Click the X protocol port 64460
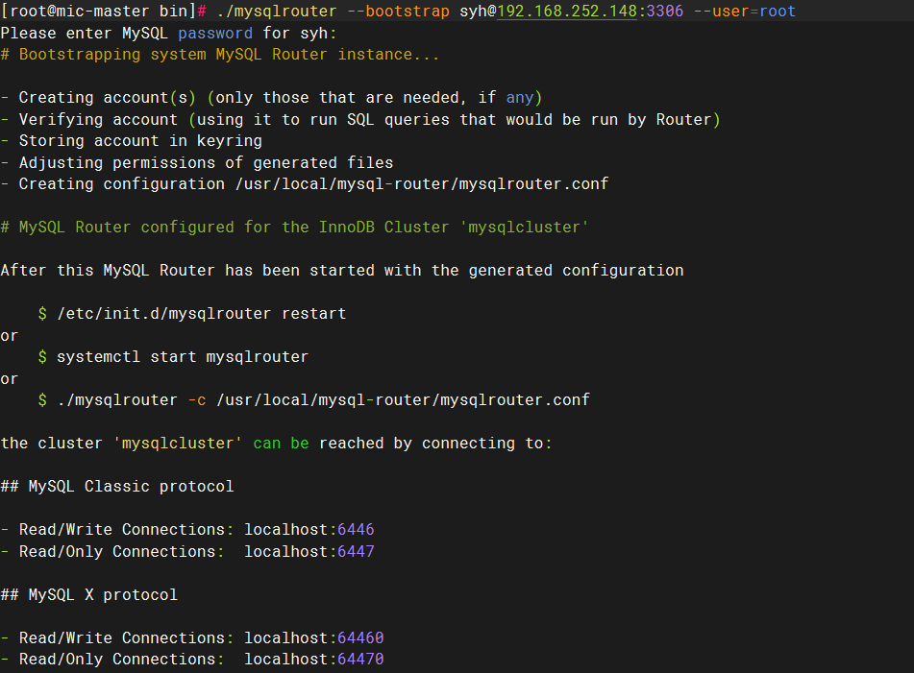Viewport: 914px width, 673px height. pos(360,638)
